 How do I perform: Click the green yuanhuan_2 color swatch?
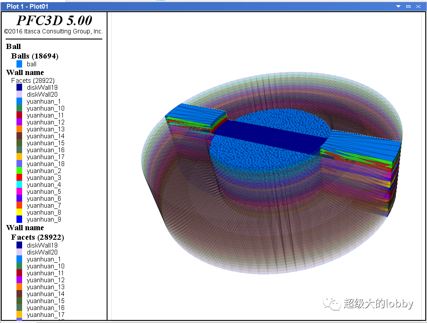coord(20,171)
